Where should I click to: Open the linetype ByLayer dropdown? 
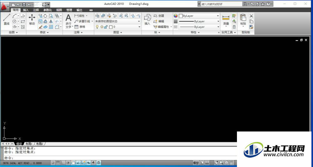pos(199,27)
